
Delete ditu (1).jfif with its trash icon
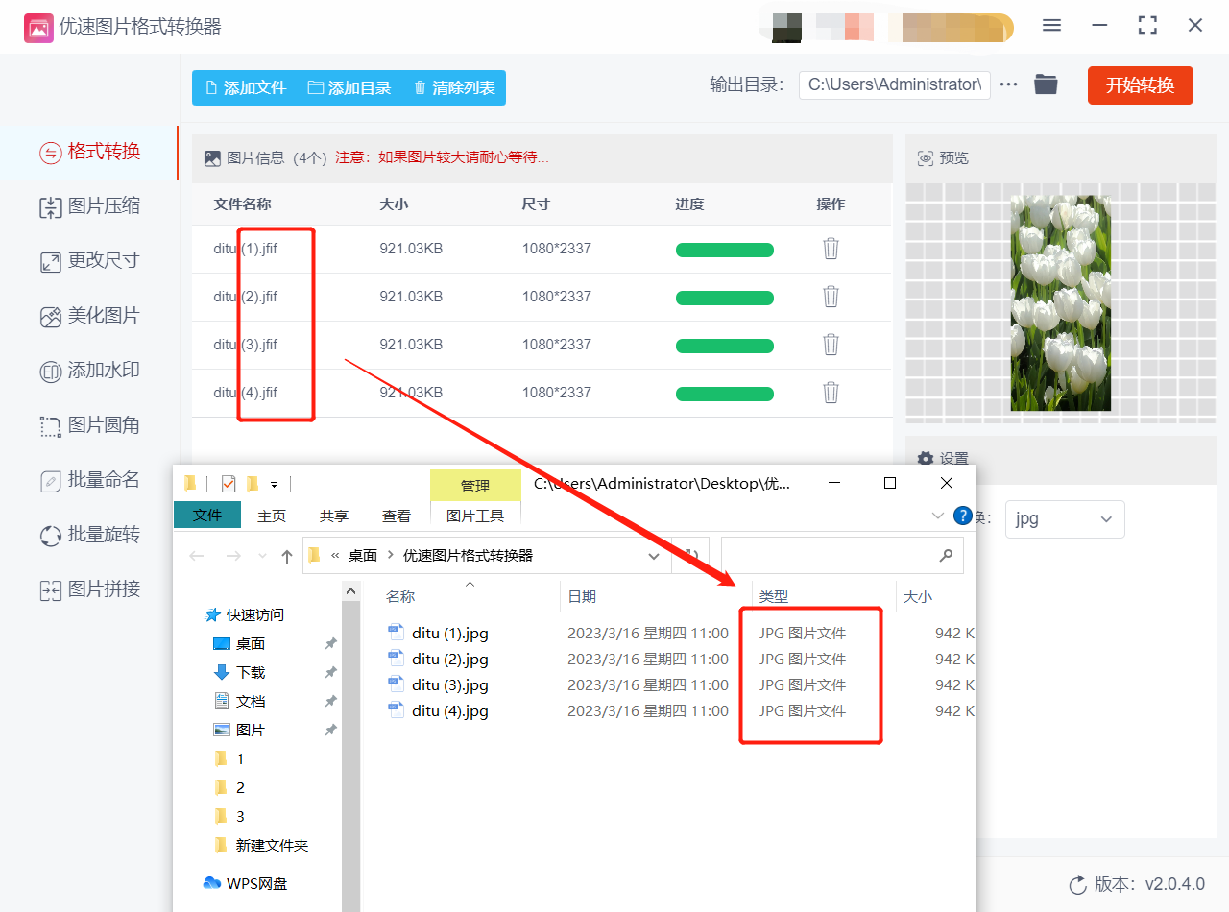pos(830,250)
